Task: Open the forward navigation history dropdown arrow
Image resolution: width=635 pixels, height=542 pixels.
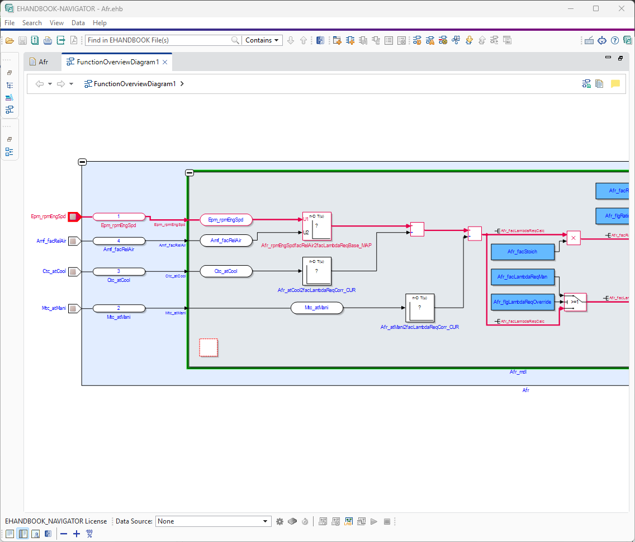Action: point(72,84)
